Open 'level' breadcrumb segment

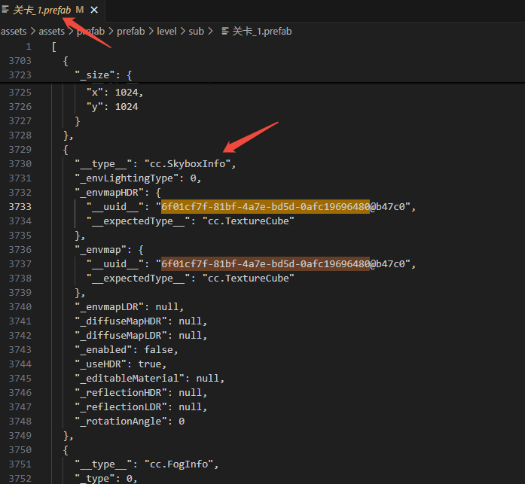click(x=166, y=32)
